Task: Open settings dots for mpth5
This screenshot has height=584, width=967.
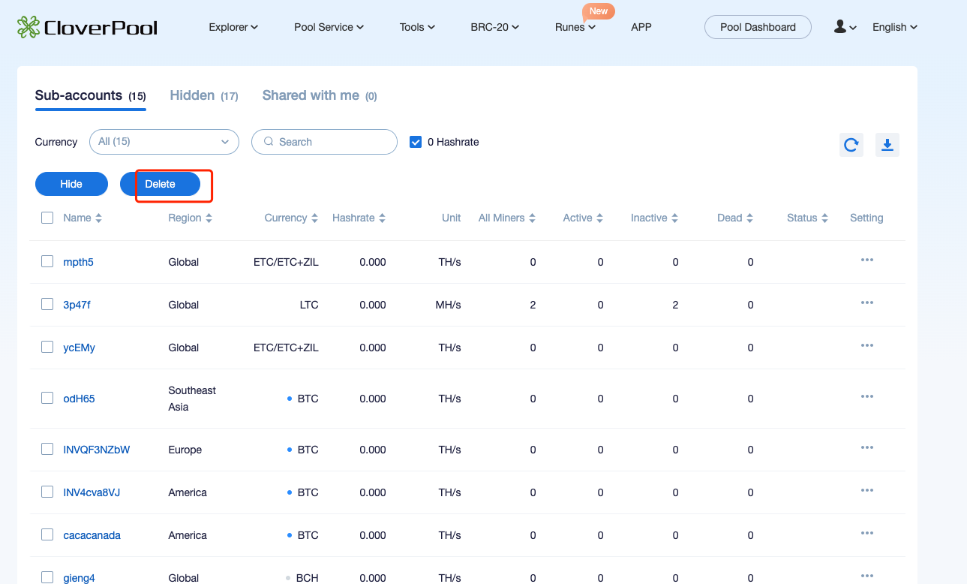Action: 867,260
